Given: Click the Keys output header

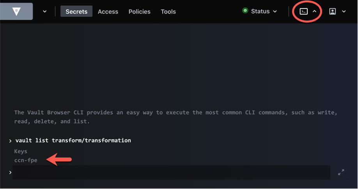Looking at the screenshot, I should coord(21,151).
